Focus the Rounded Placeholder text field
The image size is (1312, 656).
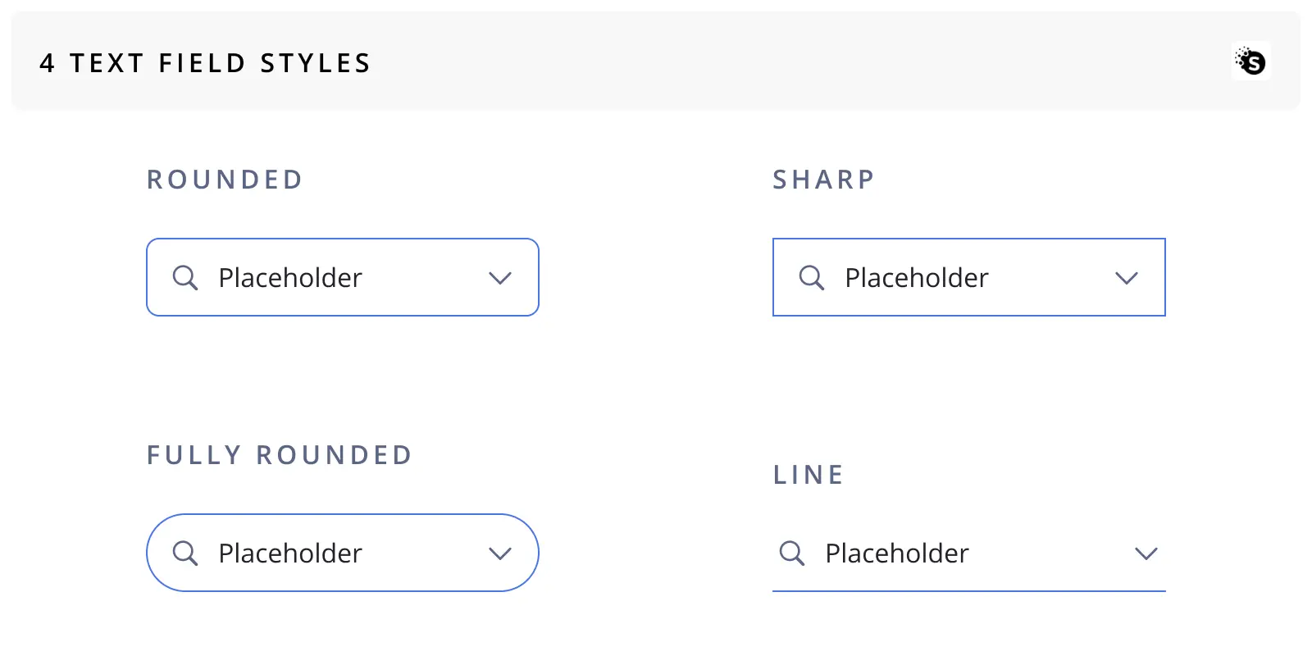click(x=343, y=277)
